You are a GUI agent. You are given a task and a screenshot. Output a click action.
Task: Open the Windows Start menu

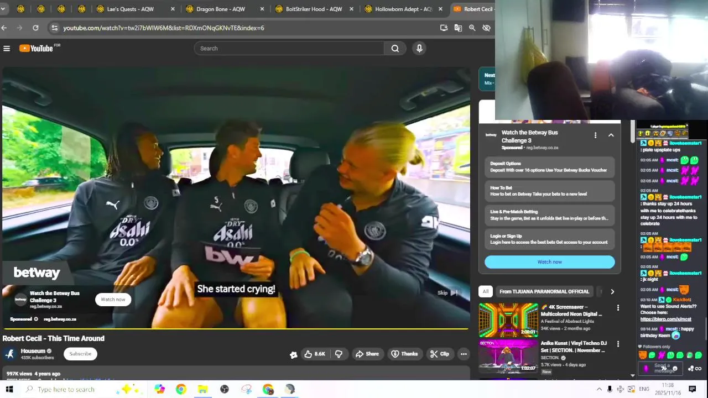pyautogui.click(x=9, y=389)
